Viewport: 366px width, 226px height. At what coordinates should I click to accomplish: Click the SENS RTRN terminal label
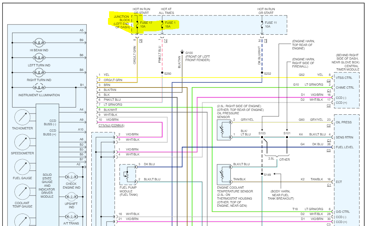pyautogui.click(x=344, y=137)
